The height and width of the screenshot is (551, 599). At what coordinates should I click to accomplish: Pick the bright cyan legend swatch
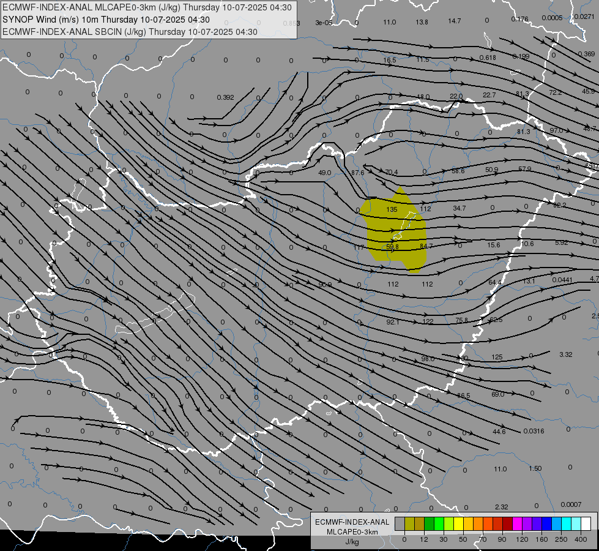pyautogui.click(x=567, y=524)
